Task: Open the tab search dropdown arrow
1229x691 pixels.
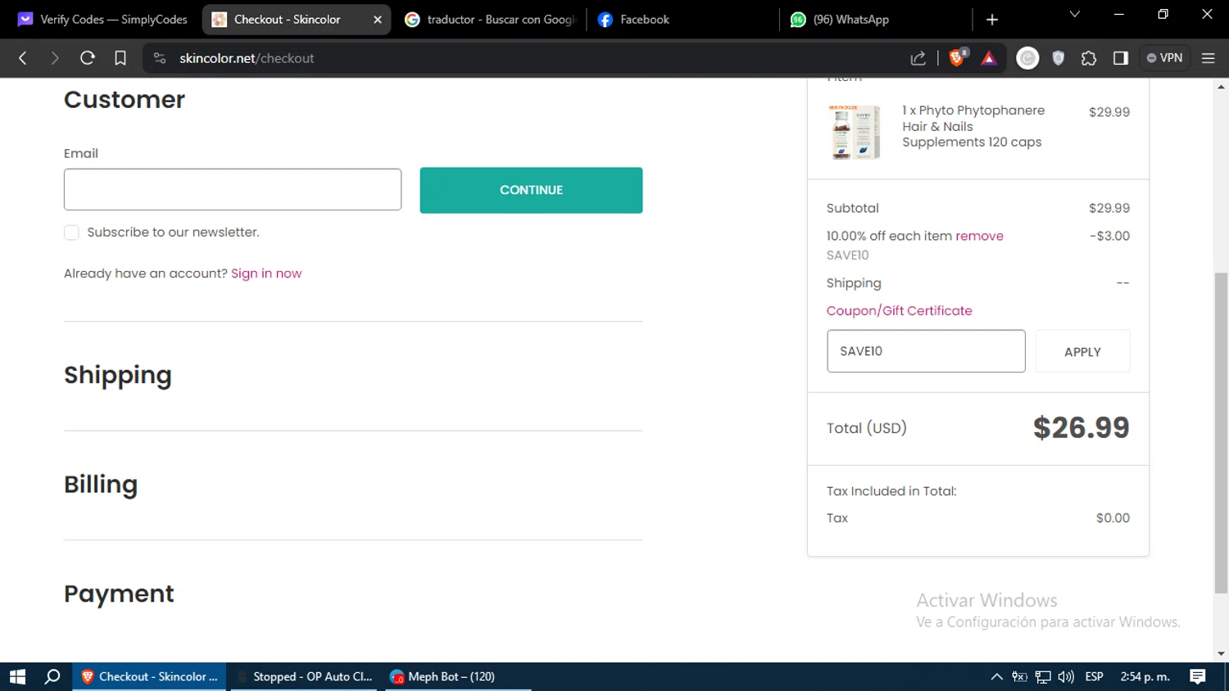Action: [1075, 14]
